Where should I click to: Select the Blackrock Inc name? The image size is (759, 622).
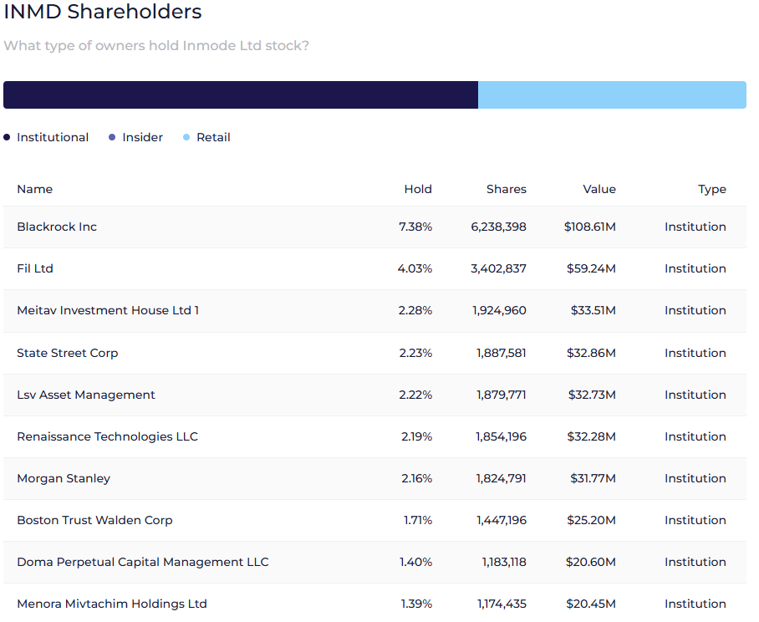(x=57, y=227)
